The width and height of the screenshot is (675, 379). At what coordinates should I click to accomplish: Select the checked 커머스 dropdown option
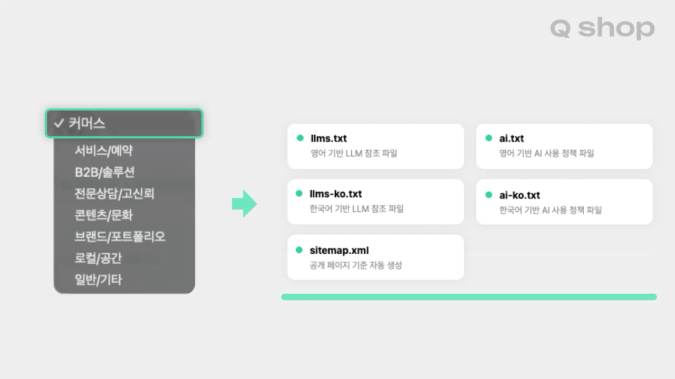[124, 124]
